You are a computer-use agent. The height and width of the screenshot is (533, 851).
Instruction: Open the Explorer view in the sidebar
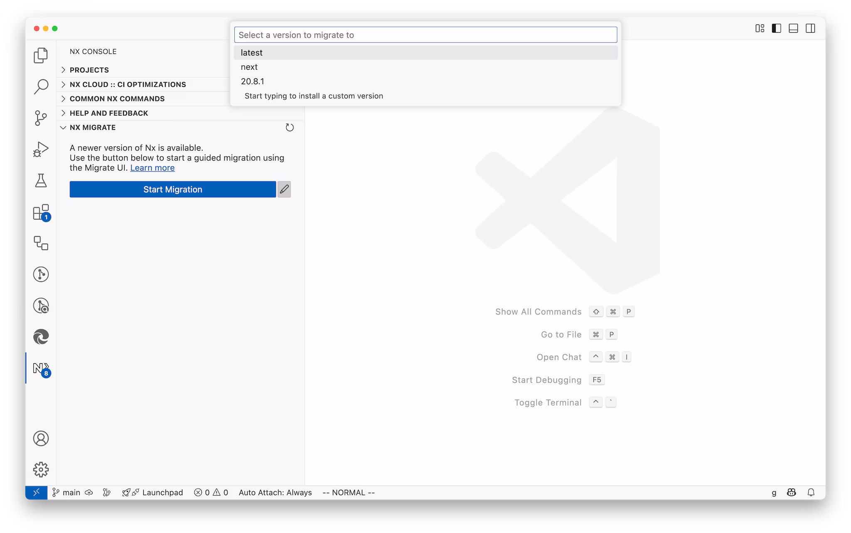tap(40, 54)
